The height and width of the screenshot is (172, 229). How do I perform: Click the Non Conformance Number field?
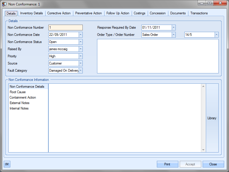[x=66, y=28]
